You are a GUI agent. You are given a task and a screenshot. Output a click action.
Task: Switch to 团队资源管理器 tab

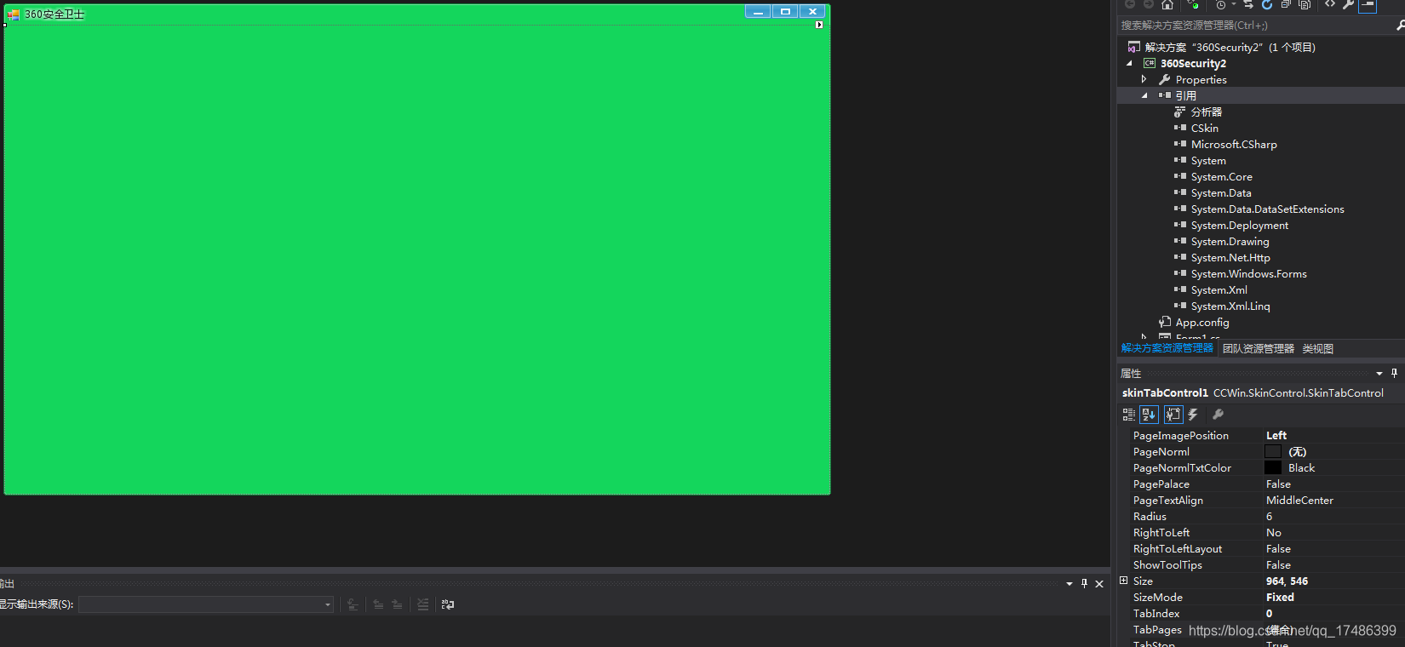(1258, 349)
